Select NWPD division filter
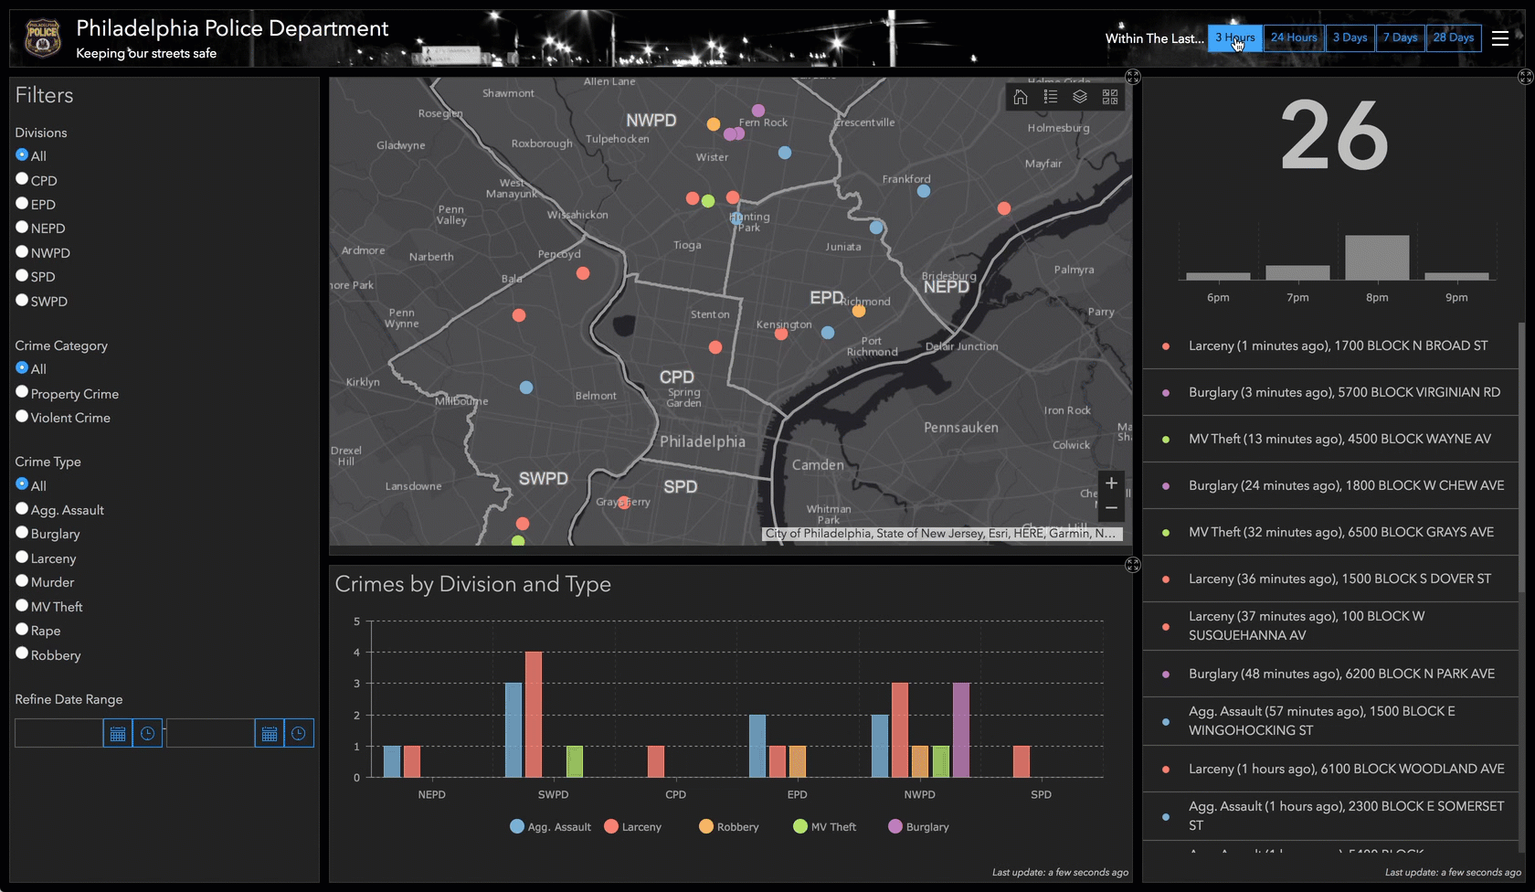 [22, 251]
